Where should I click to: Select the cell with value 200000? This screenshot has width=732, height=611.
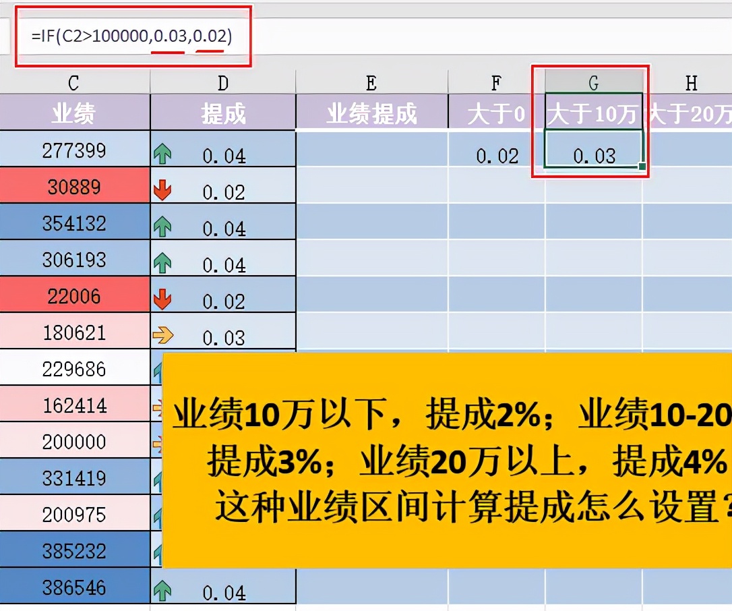tap(75, 440)
